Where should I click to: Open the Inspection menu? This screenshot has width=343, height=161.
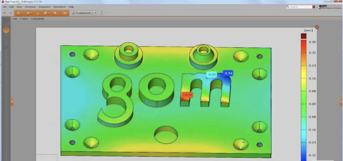click(x=44, y=7)
